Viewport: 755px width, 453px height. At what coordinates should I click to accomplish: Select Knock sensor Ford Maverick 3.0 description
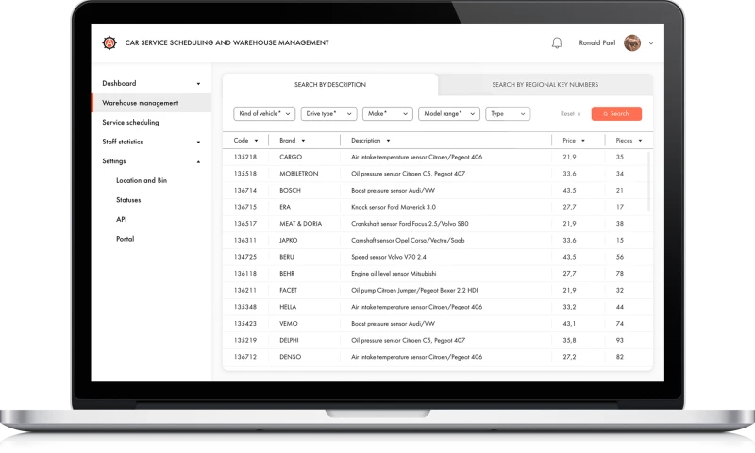click(394, 207)
